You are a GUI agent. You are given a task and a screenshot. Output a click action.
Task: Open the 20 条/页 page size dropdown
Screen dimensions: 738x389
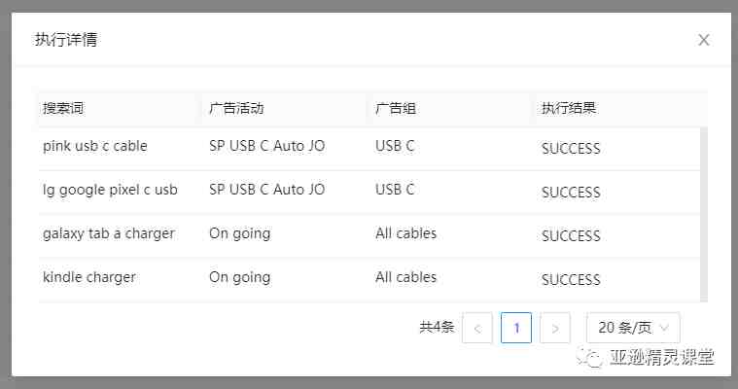[x=633, y=328]
